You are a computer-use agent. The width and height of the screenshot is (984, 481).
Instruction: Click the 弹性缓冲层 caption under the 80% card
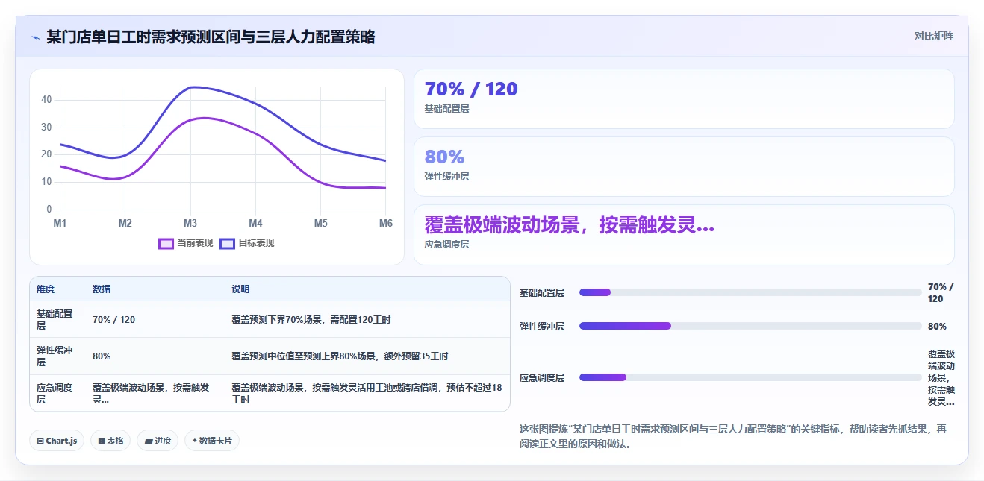tap(446, 177)
